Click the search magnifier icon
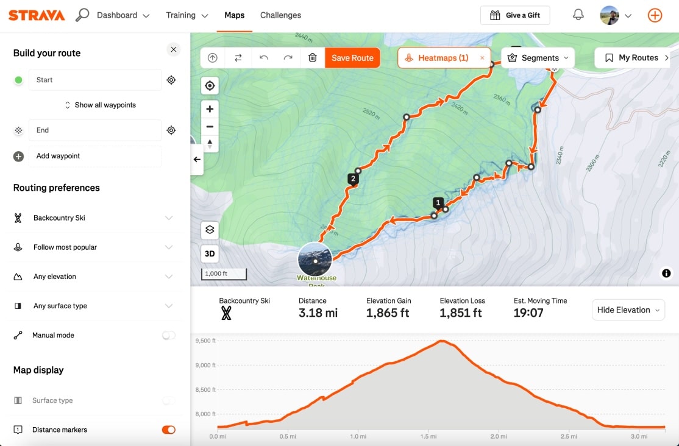This screenshot has height=446, width=679. coord(82,15)
